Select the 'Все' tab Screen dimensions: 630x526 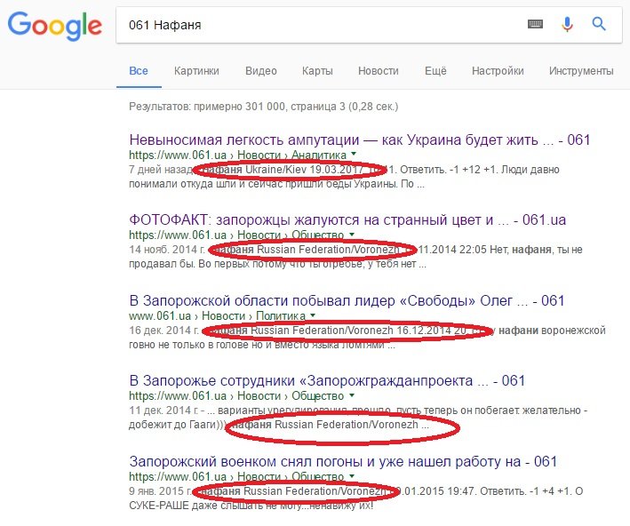coord(139,71)
